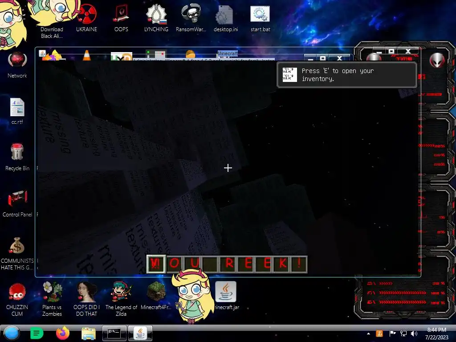Screen dimensions: 456x342
Task: Open the volume speaker tray icon
Action: pos(414,334)
